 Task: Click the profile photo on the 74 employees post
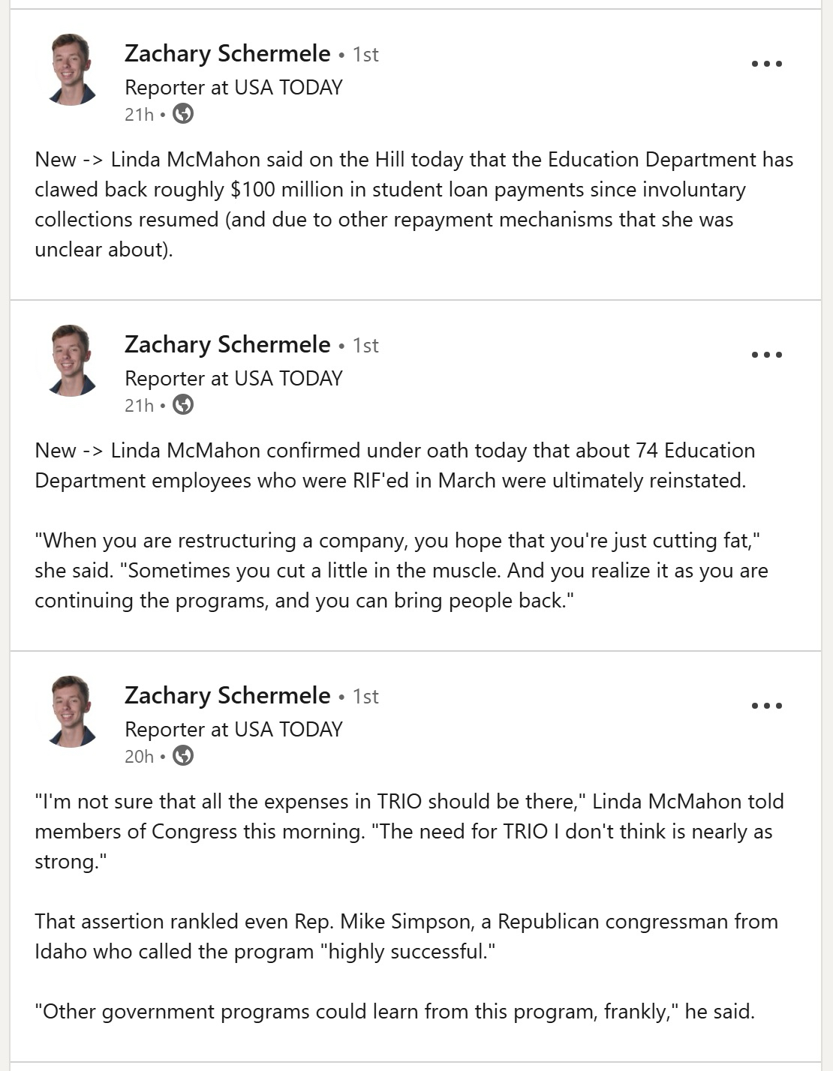(x=71, y=361)
